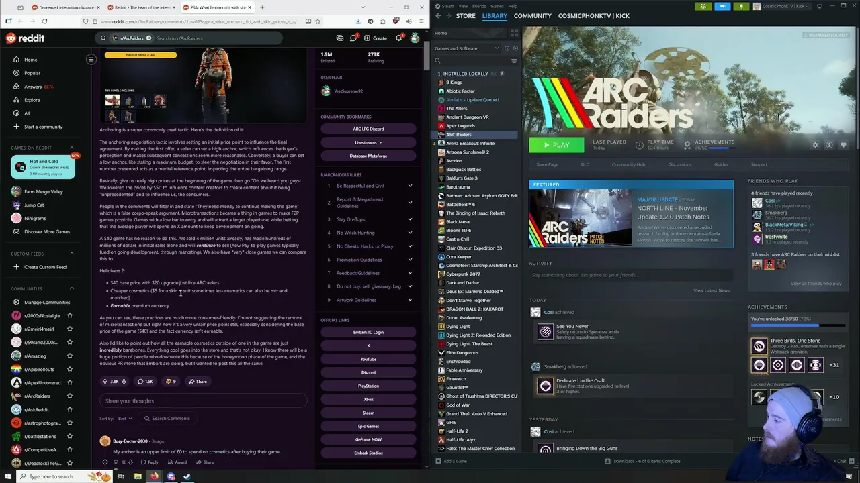Viewport: 860px width, 483px height.
Task: Open the Steam View menu
Action: pyautogui.click(x=463, y=6)
